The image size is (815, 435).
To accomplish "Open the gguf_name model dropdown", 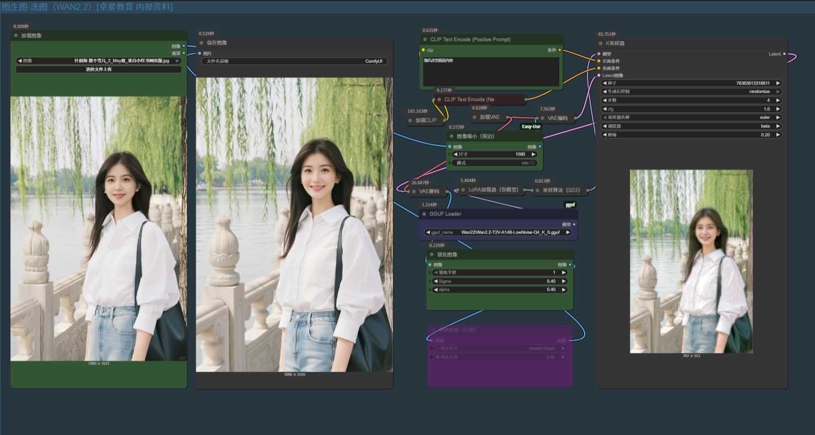I will (498, 232).
